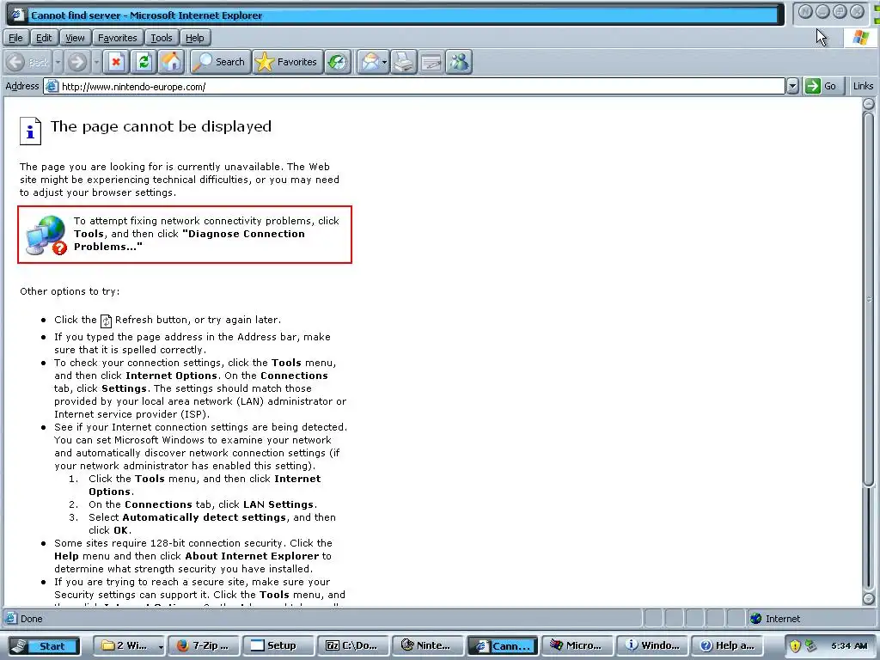Click the Windows flag throbber logo
The image size is (880, 660).
[859, 38]
